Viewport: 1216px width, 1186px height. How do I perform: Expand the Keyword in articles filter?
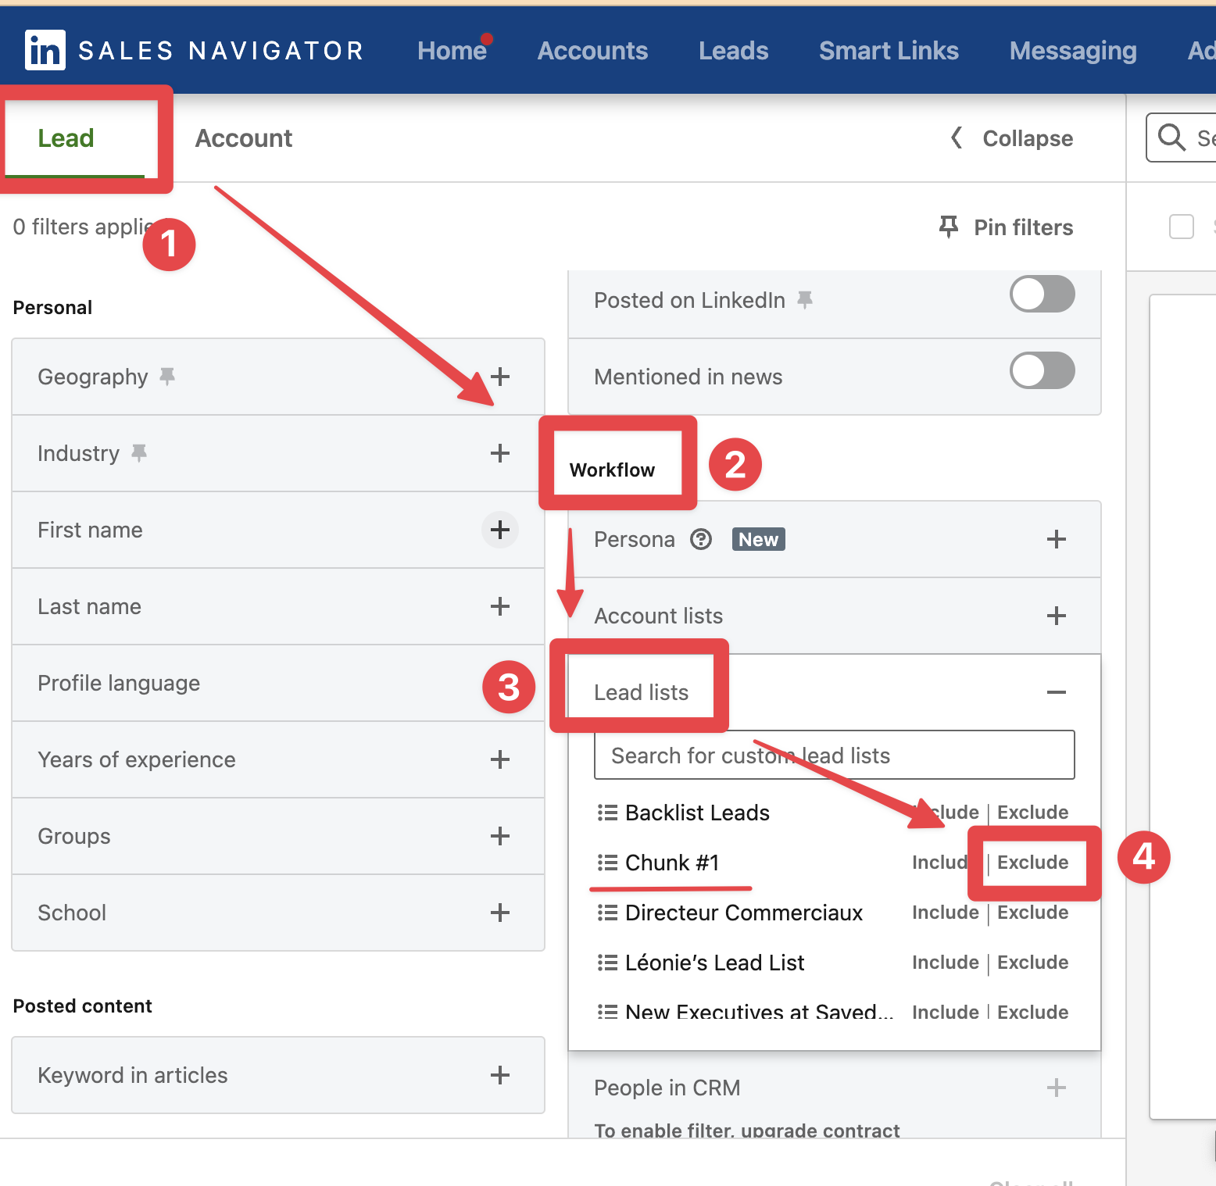(x=500, y=1075)
